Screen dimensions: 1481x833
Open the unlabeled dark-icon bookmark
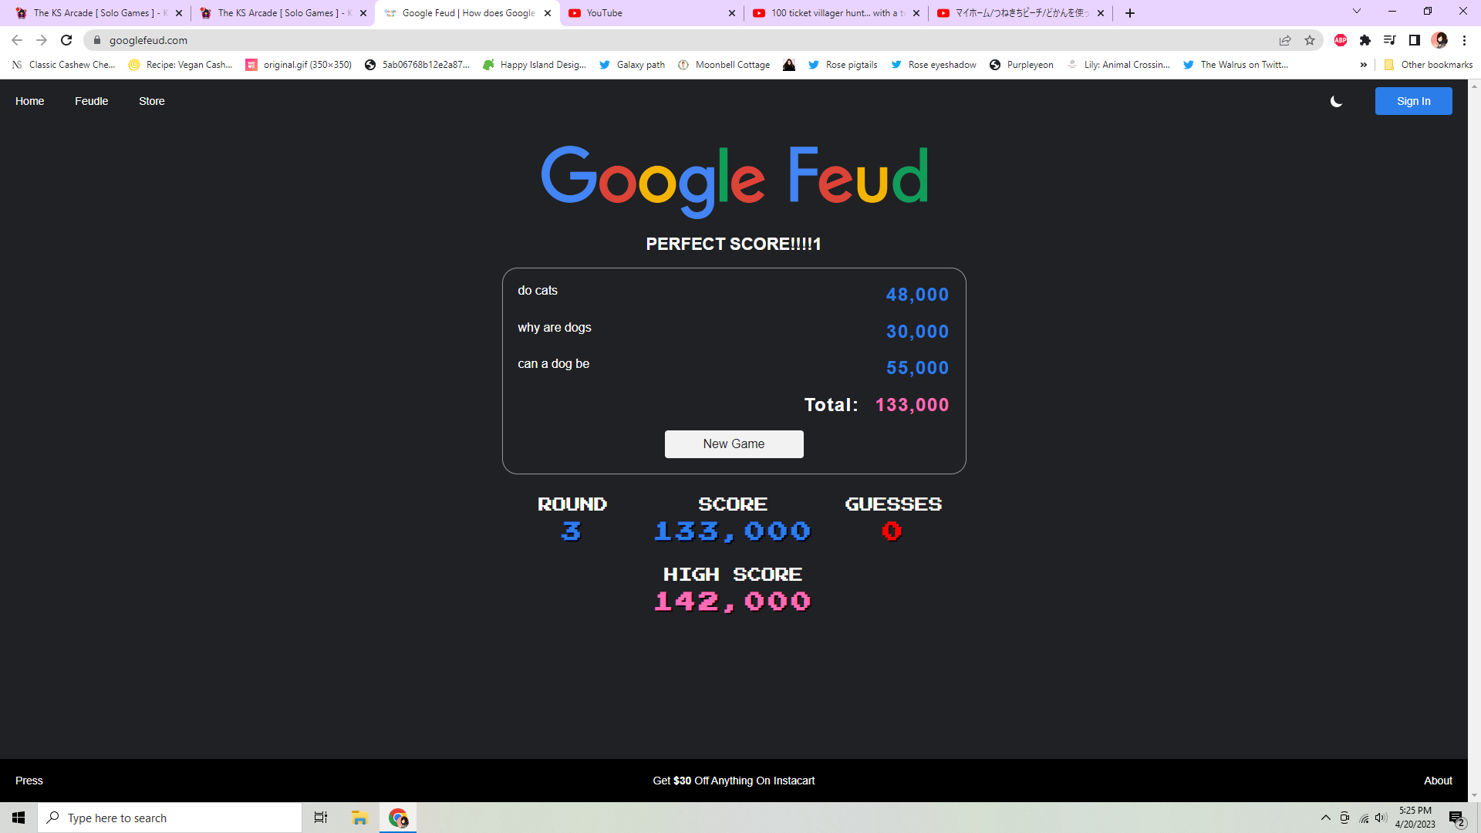pyautogui.click(x=789, y=65)
